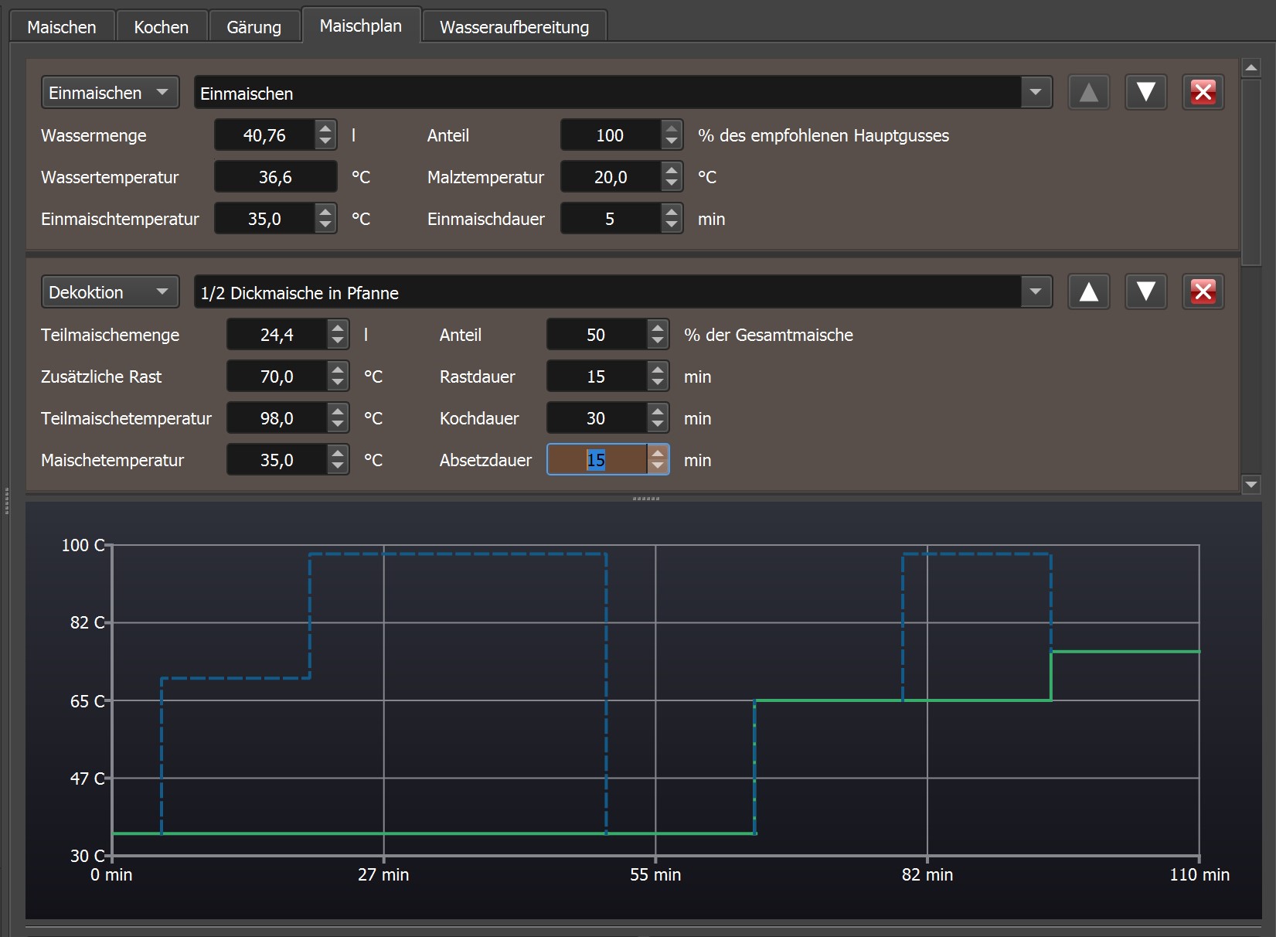Screen dimensions: 1276x937
Task: Click the Absetzdauer input field
Action: (596, 460)
